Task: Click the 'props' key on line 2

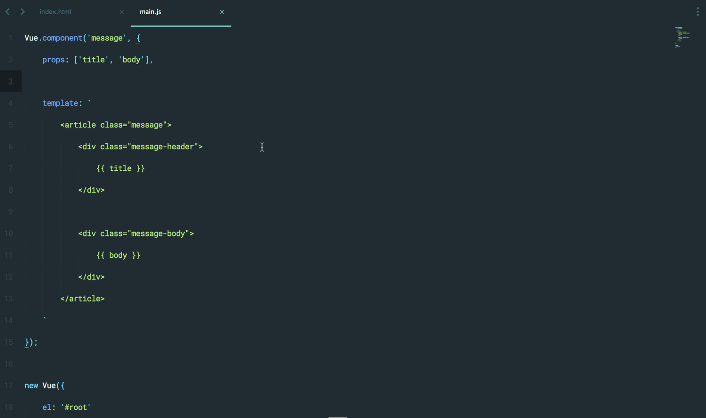Action: coord(53,60)
